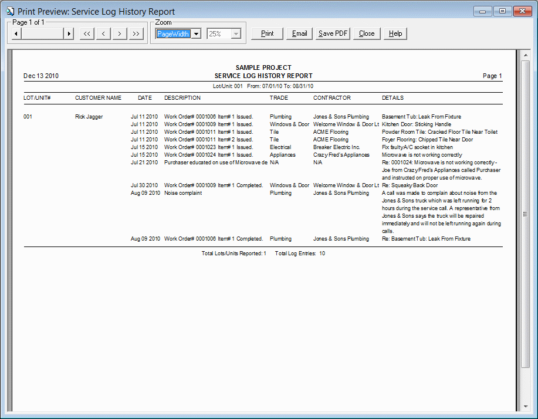
Task: Click the page slider track
Action: click(43, 33)
